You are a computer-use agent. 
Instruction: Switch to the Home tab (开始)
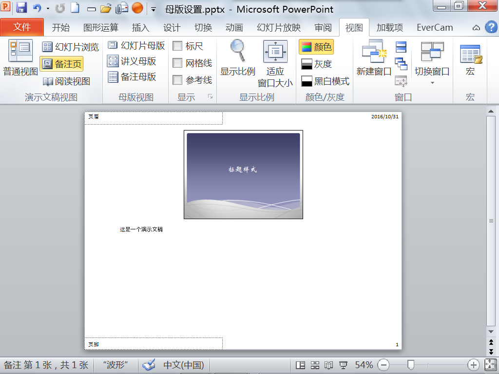[60, 28]
